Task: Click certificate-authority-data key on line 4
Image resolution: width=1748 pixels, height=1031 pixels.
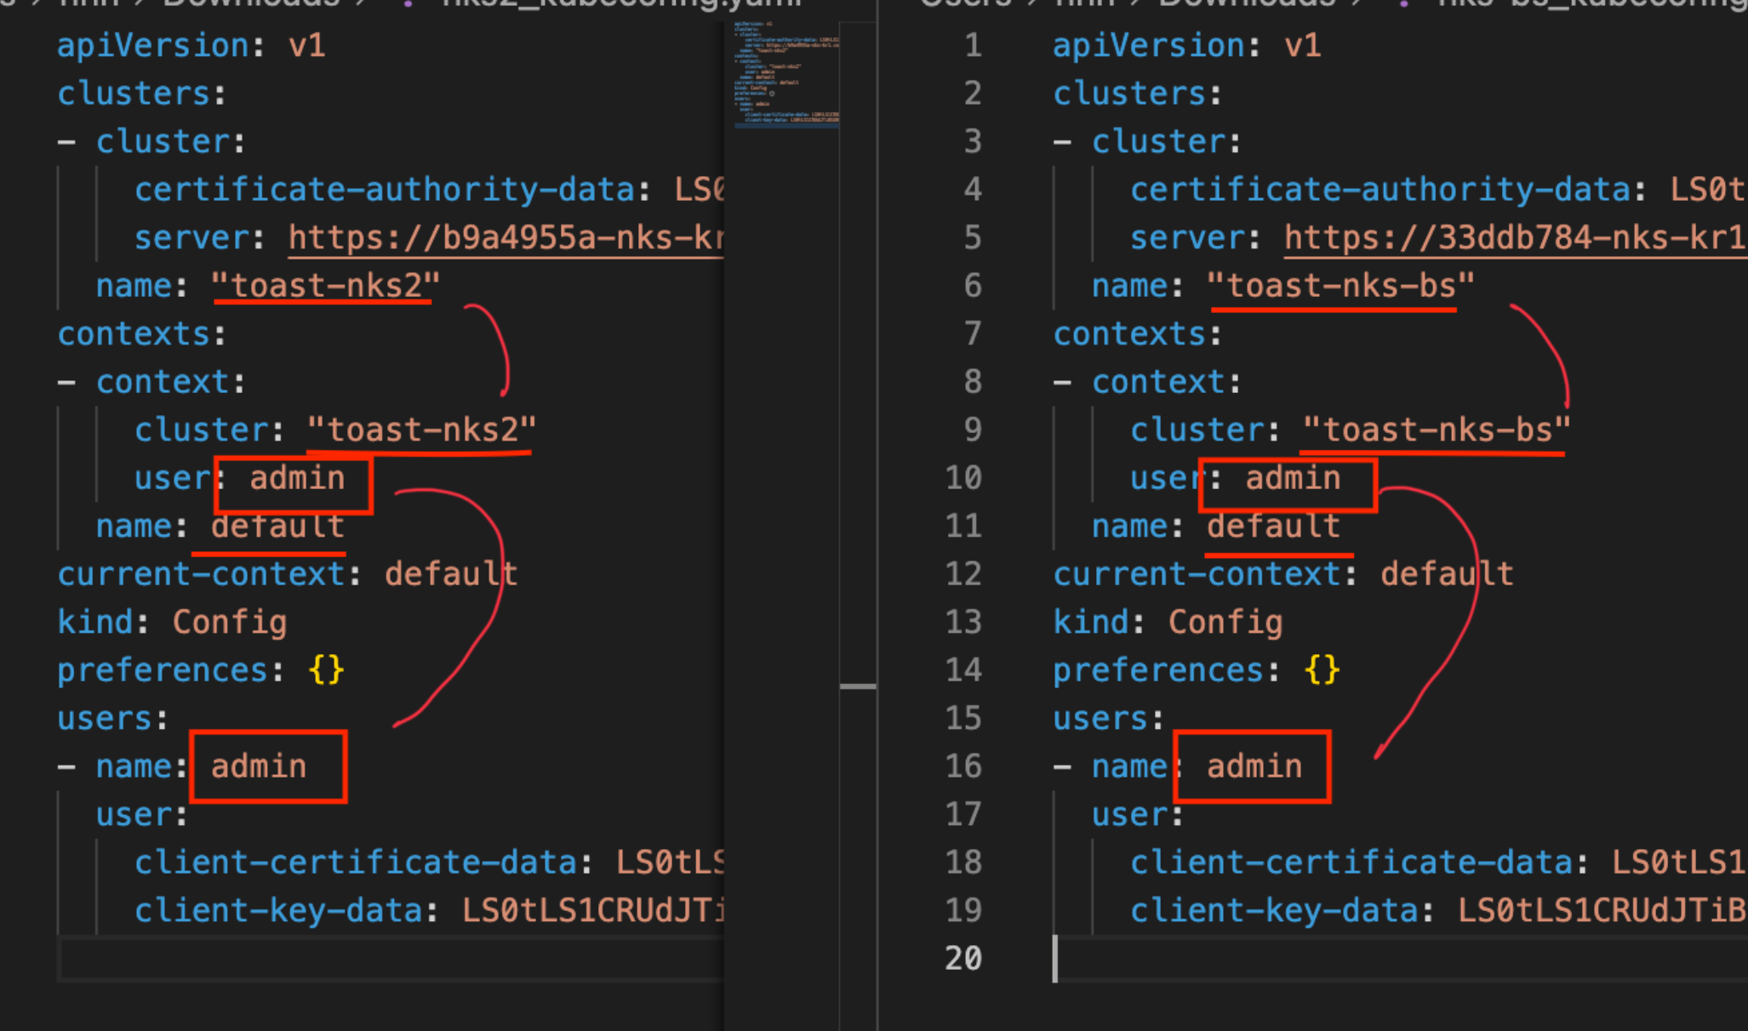Action: (1379, 190)
